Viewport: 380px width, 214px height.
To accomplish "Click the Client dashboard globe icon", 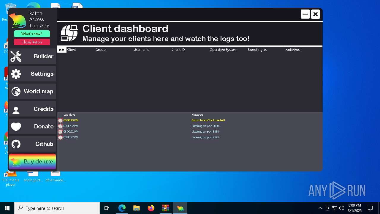I will click(69, 33).
